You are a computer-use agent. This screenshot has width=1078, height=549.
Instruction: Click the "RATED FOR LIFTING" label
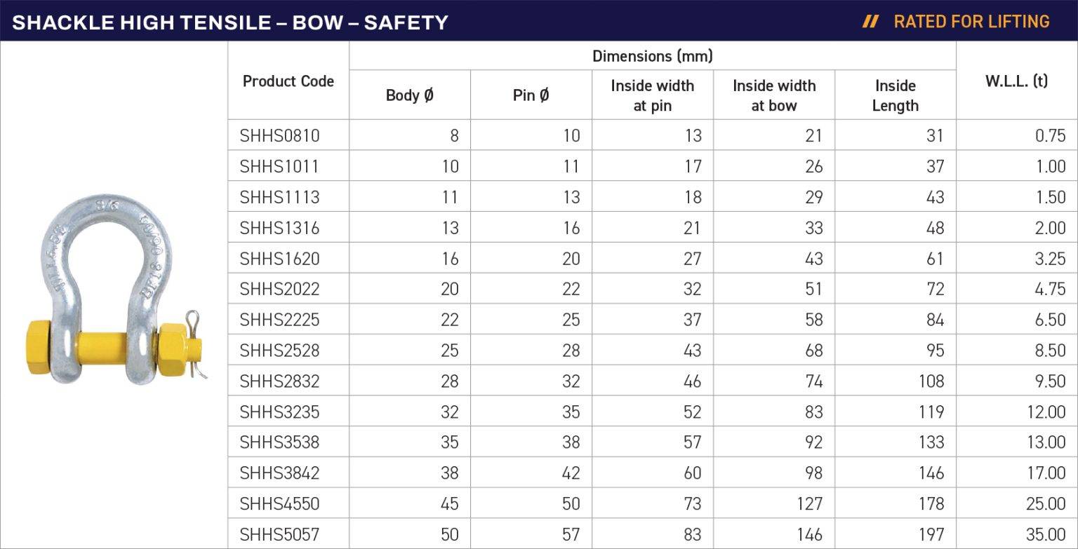coord(971,22)
